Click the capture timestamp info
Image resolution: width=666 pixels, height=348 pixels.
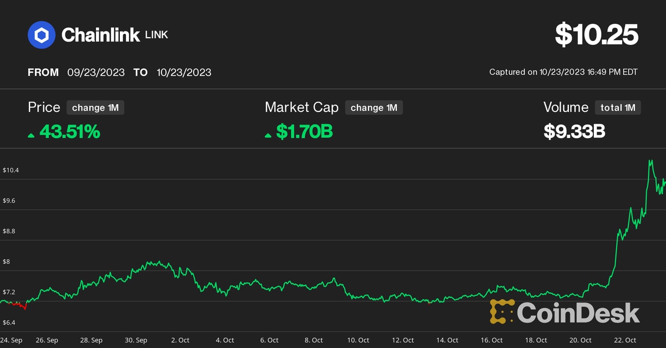pos(564,72)
